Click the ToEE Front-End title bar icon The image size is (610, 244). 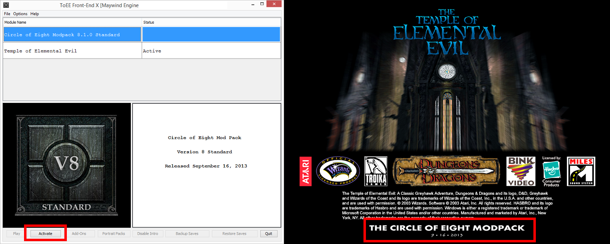pos(6,5)
